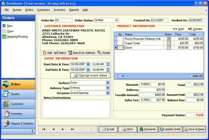Open the Orders menu
Image resolution: width=209 pixels, height=140 pixels.
tap(29, 10)
